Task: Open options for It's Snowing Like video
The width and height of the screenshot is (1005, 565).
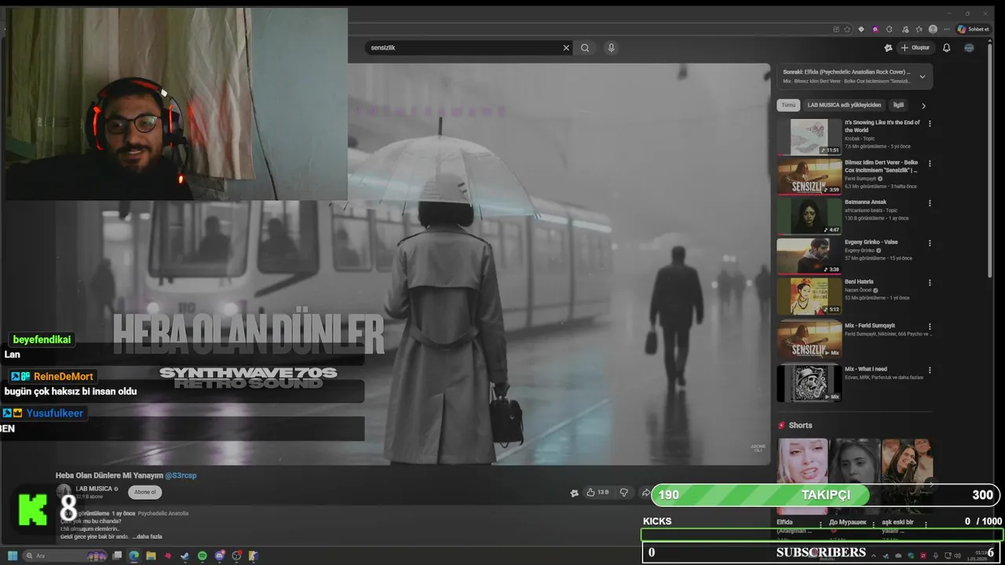Action: (x=930, y=123)
